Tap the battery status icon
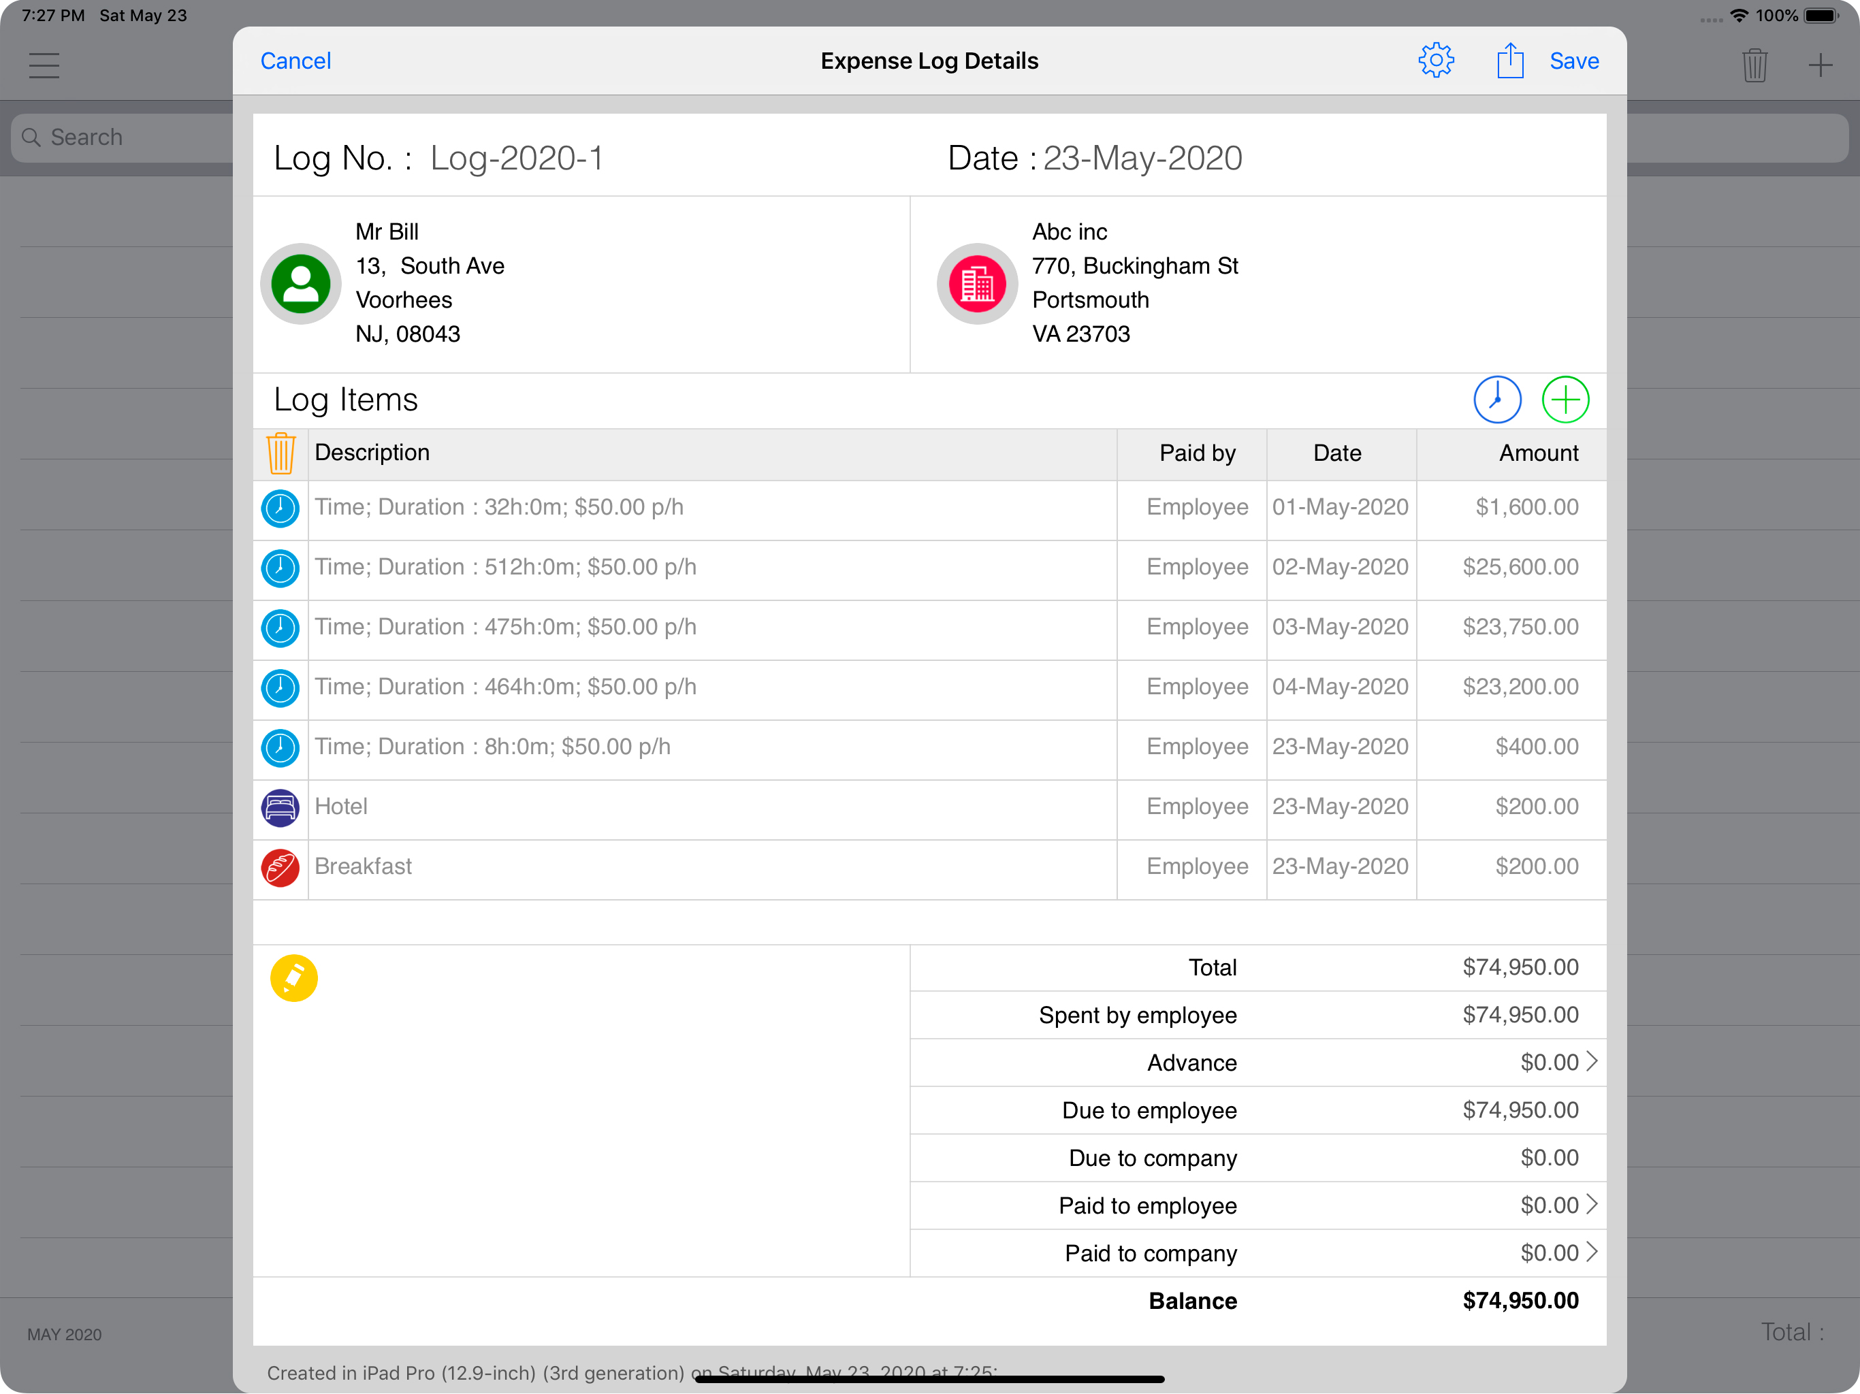The image size is (1860, 1394). click(x=1821, y=15)
